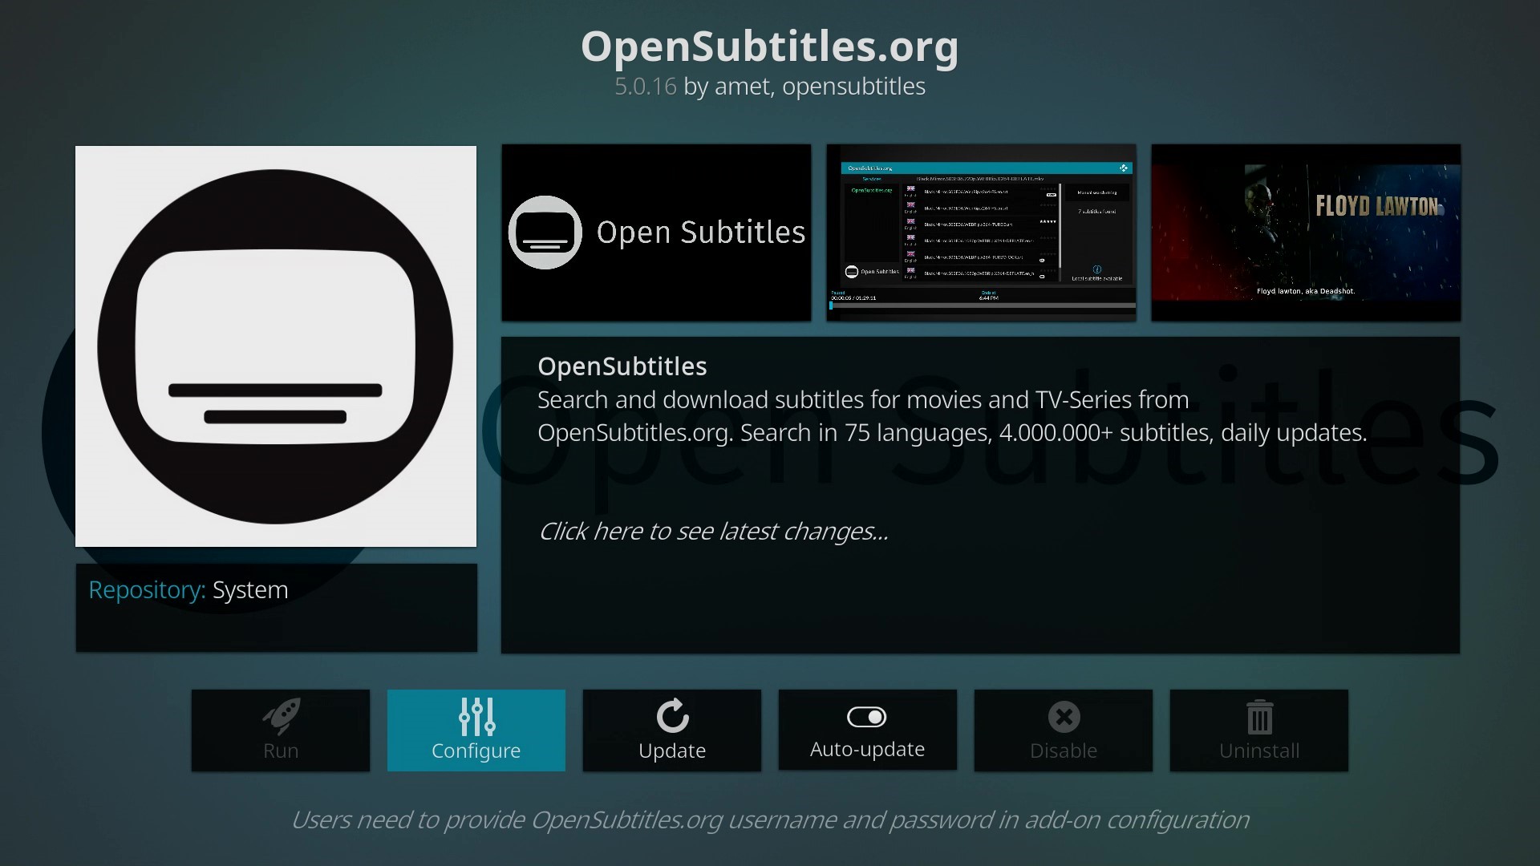Open Configure add-on settings
The width and height of the screenshot is (1540, 866).
pos(476,730)
